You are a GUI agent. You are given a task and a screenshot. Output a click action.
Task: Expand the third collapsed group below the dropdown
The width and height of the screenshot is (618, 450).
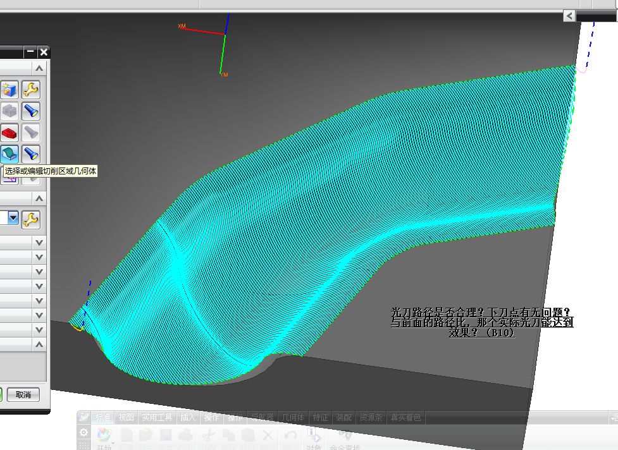click(39, 272)
